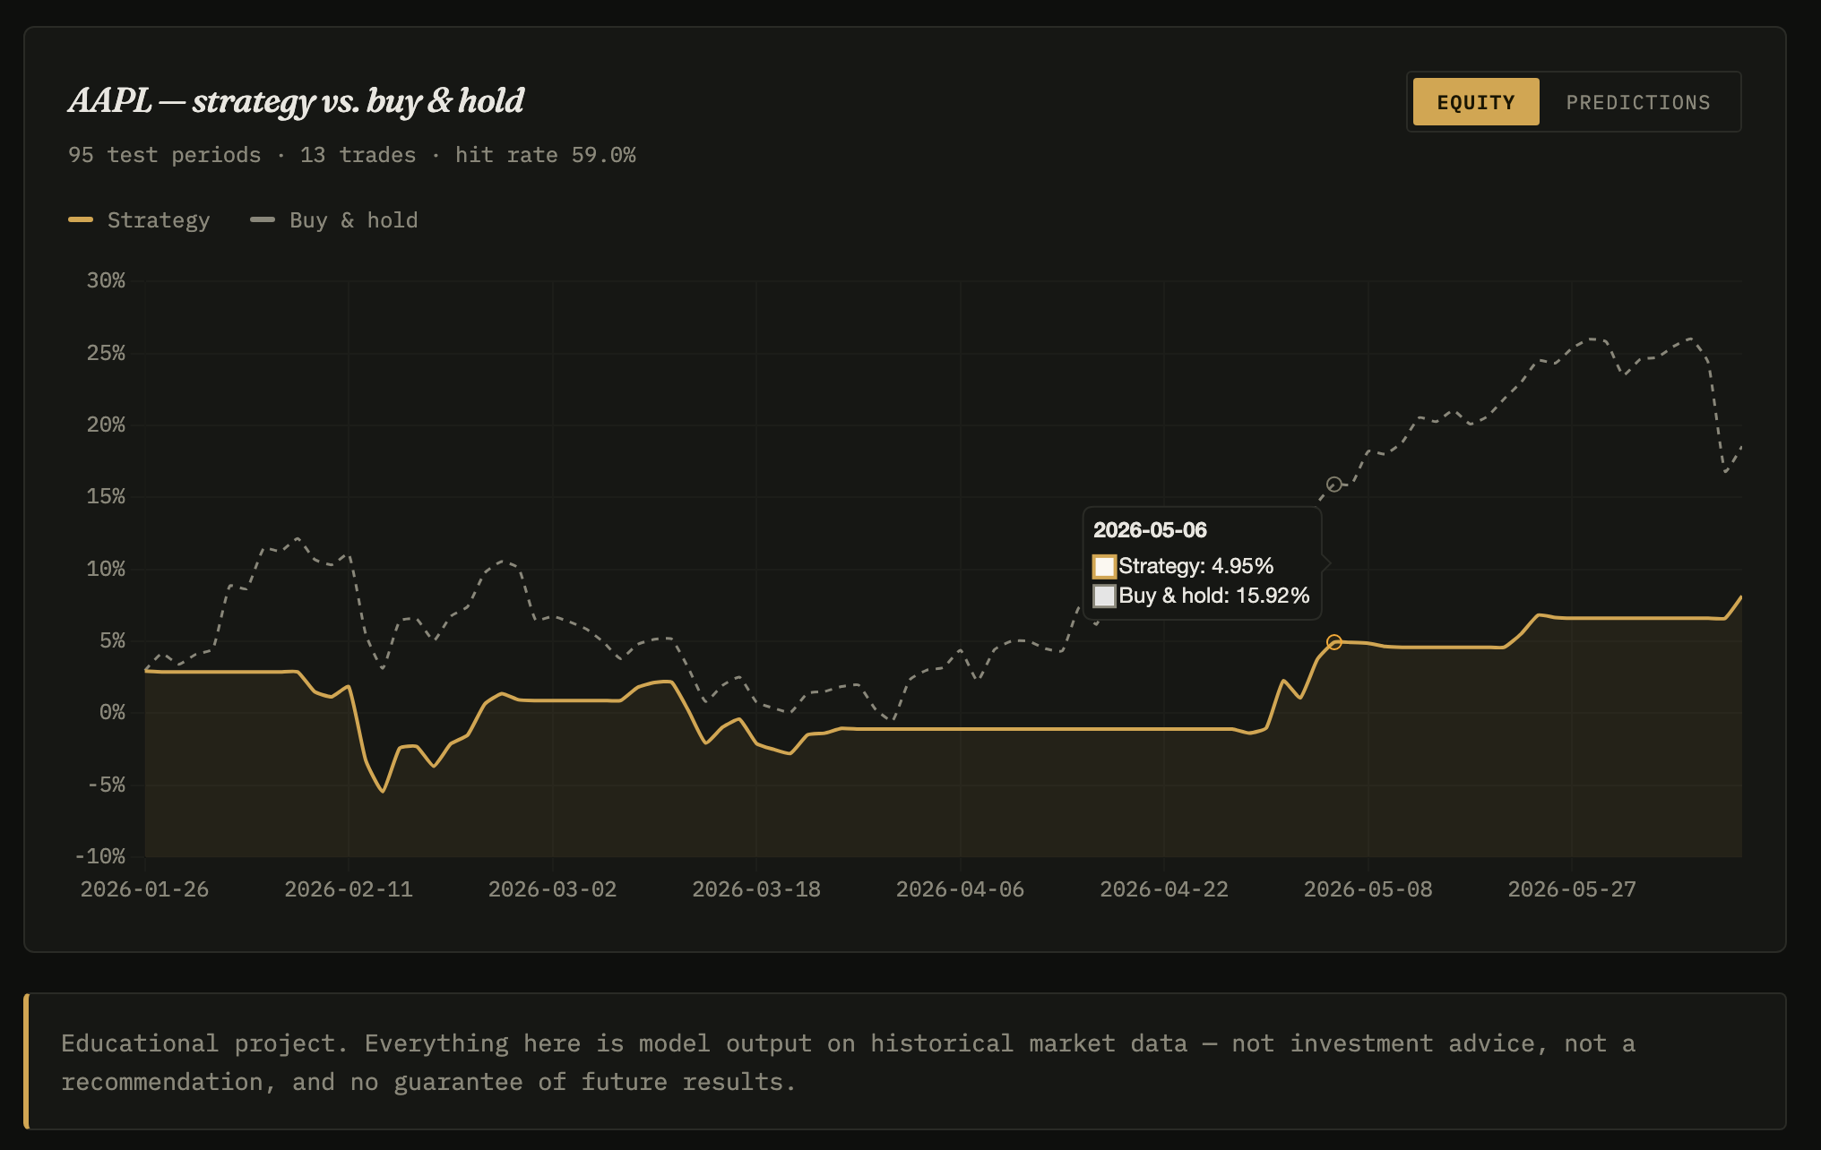The image size is (1821, 1150).
Task: Select the Strategy data point marker at 4.95%
Action: [1334, 642]
